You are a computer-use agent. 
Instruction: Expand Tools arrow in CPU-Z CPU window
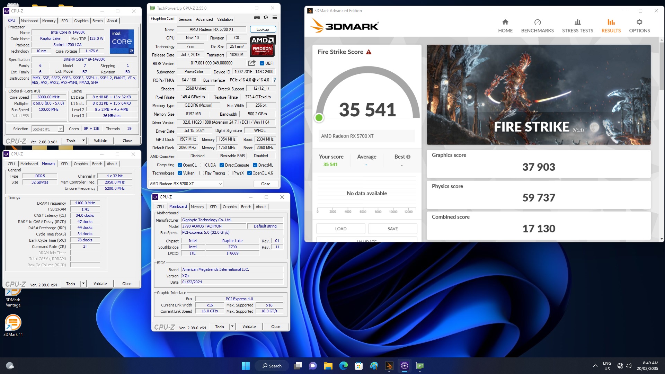pyautogui.click(x=83, y=141)
